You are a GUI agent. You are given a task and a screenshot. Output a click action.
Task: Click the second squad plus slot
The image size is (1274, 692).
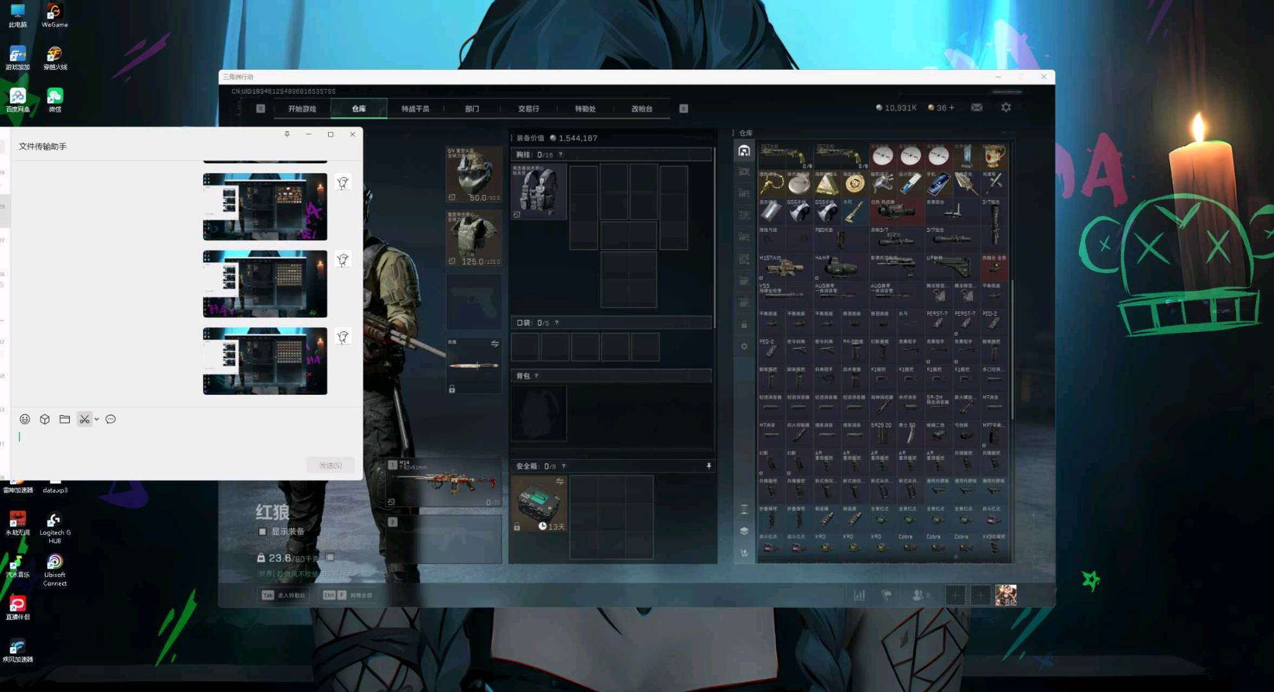point(980,595)
